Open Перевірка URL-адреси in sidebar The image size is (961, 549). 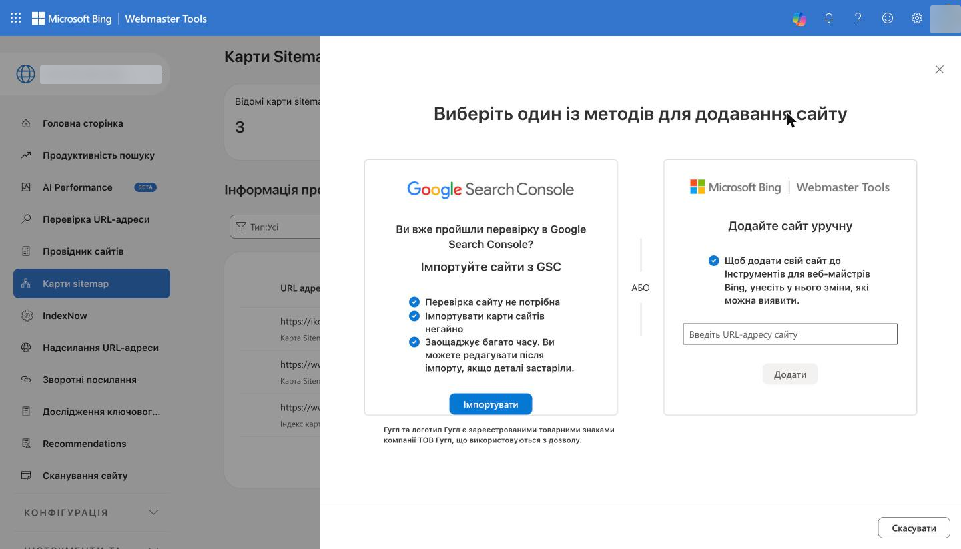point(91,219)
